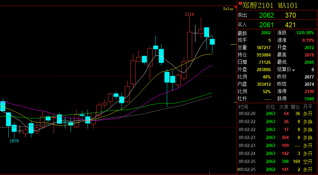The width and height of the screenshot is (318, 175).
Task: Click the 速涨 value 0.19%
Action: click(308, 40)
